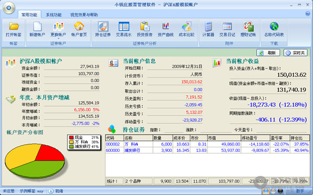Sort by the 市值 column header
Image resolution: width=313 pixels, height=195 pixels.
point(224,138)
